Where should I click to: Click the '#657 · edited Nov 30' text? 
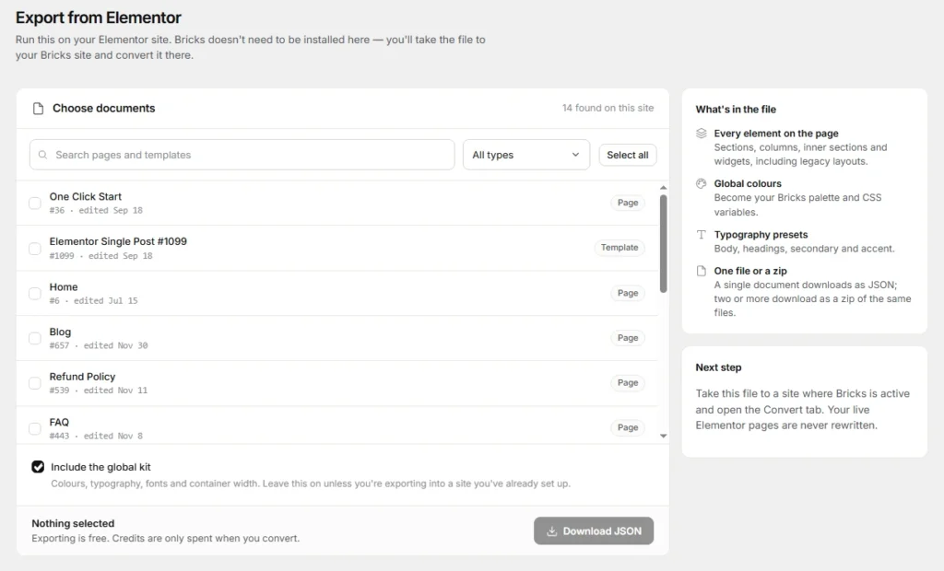(x=98, y=345)
